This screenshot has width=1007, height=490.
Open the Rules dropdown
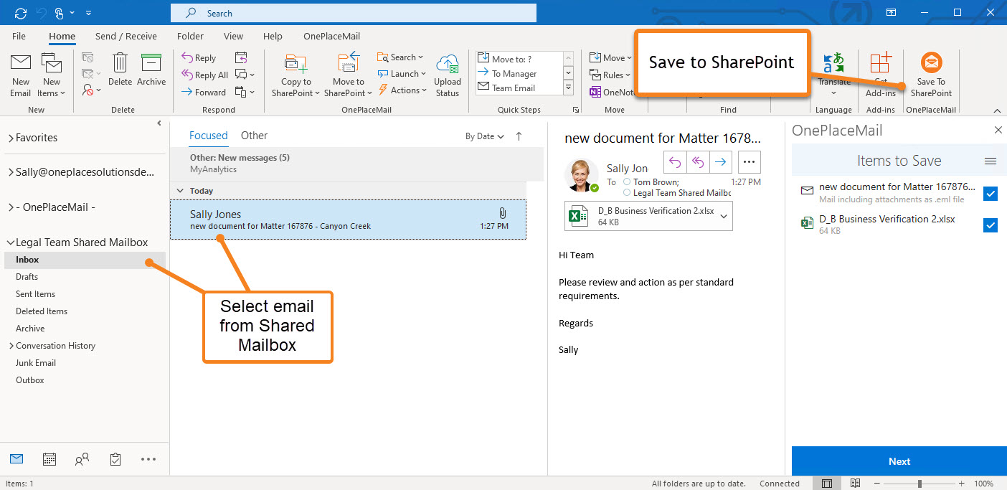610,75
